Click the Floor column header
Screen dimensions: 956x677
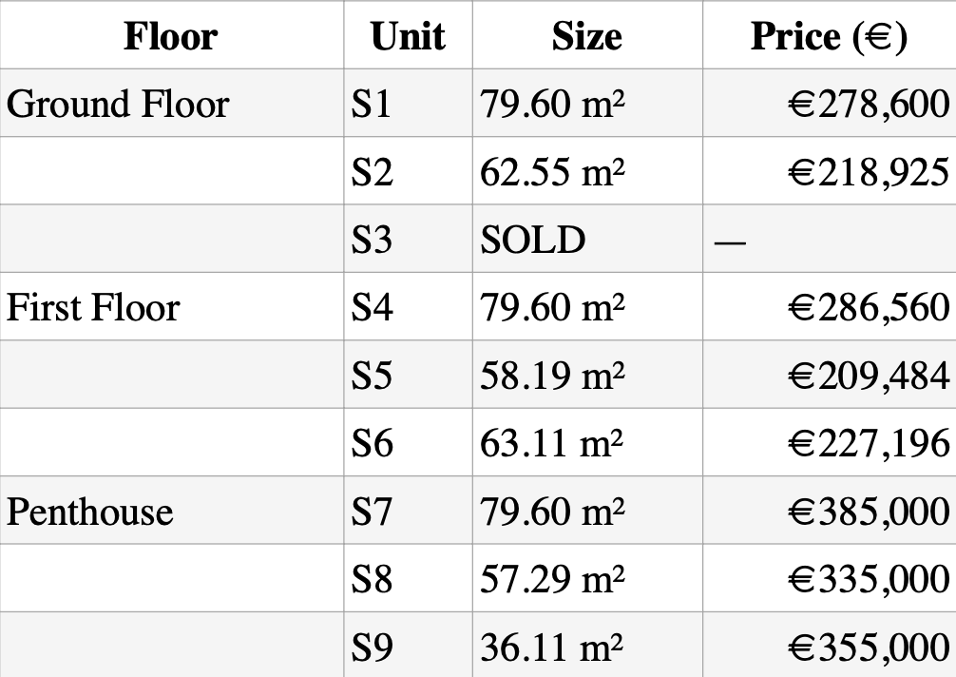[171, 36]
